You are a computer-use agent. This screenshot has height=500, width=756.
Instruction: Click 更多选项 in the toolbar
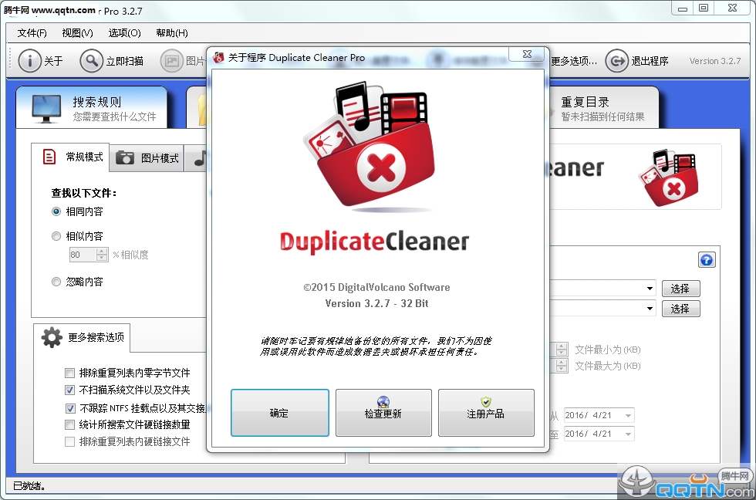[574, 61]
